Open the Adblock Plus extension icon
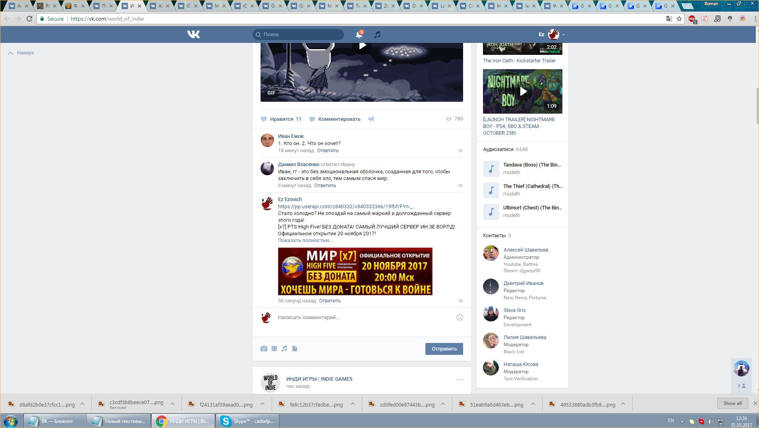 pos(692,19)
